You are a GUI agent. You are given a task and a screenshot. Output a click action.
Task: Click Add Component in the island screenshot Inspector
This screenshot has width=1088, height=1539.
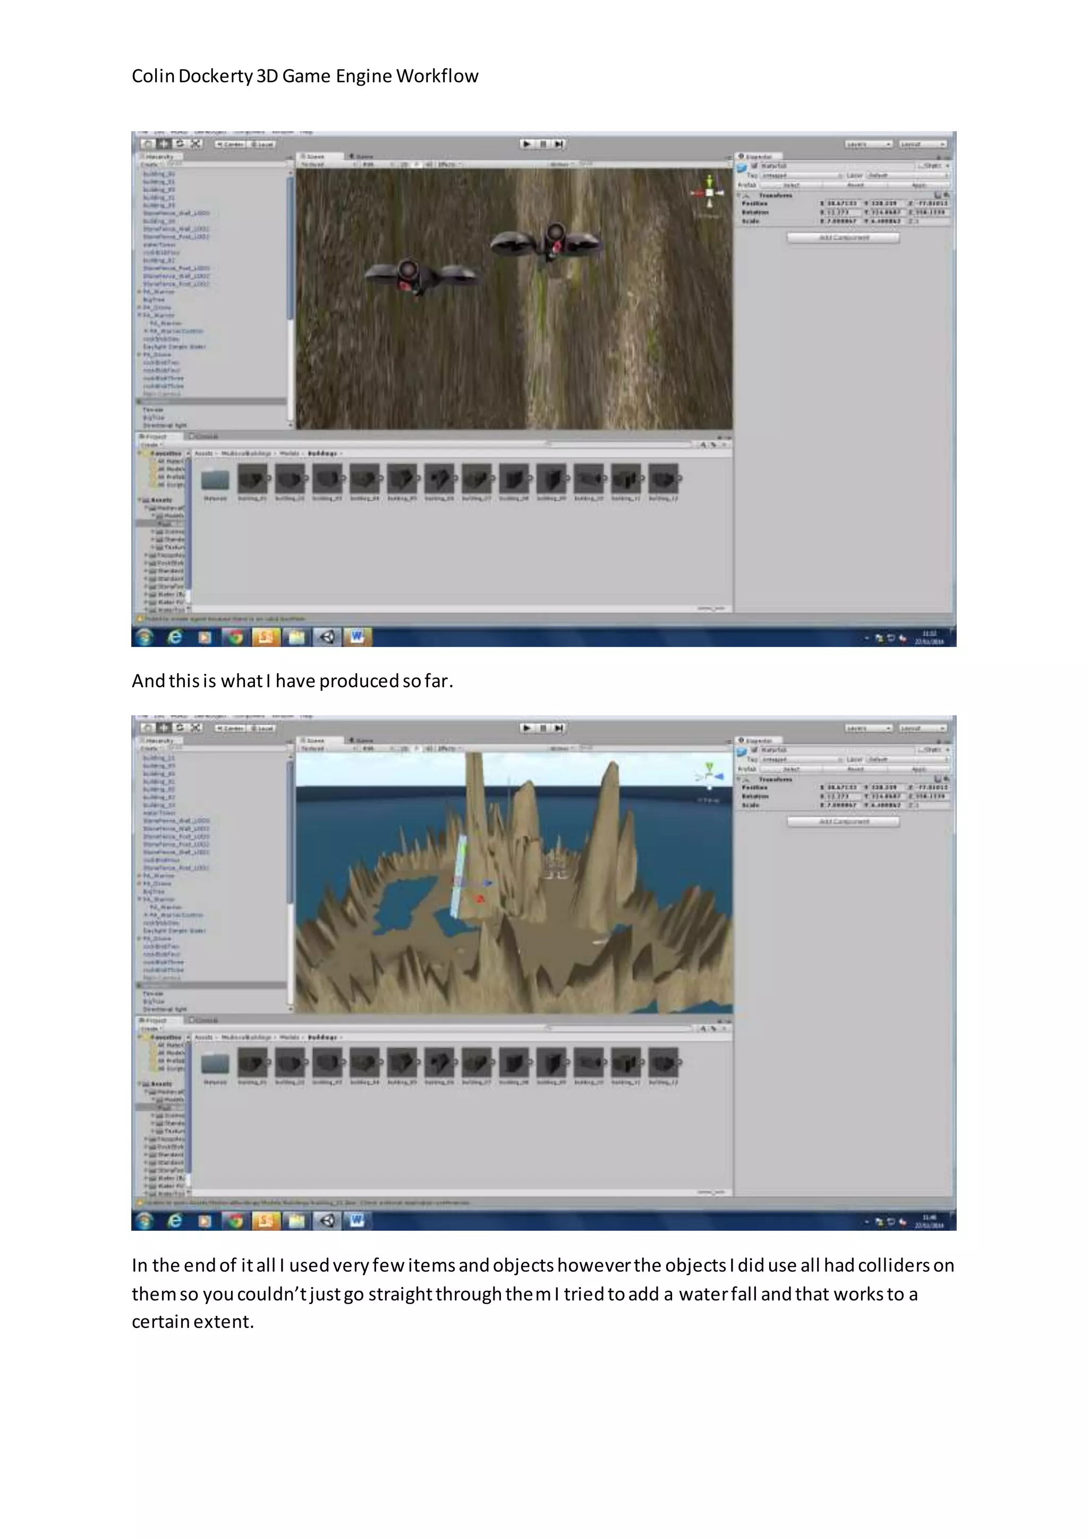[844, 821]
